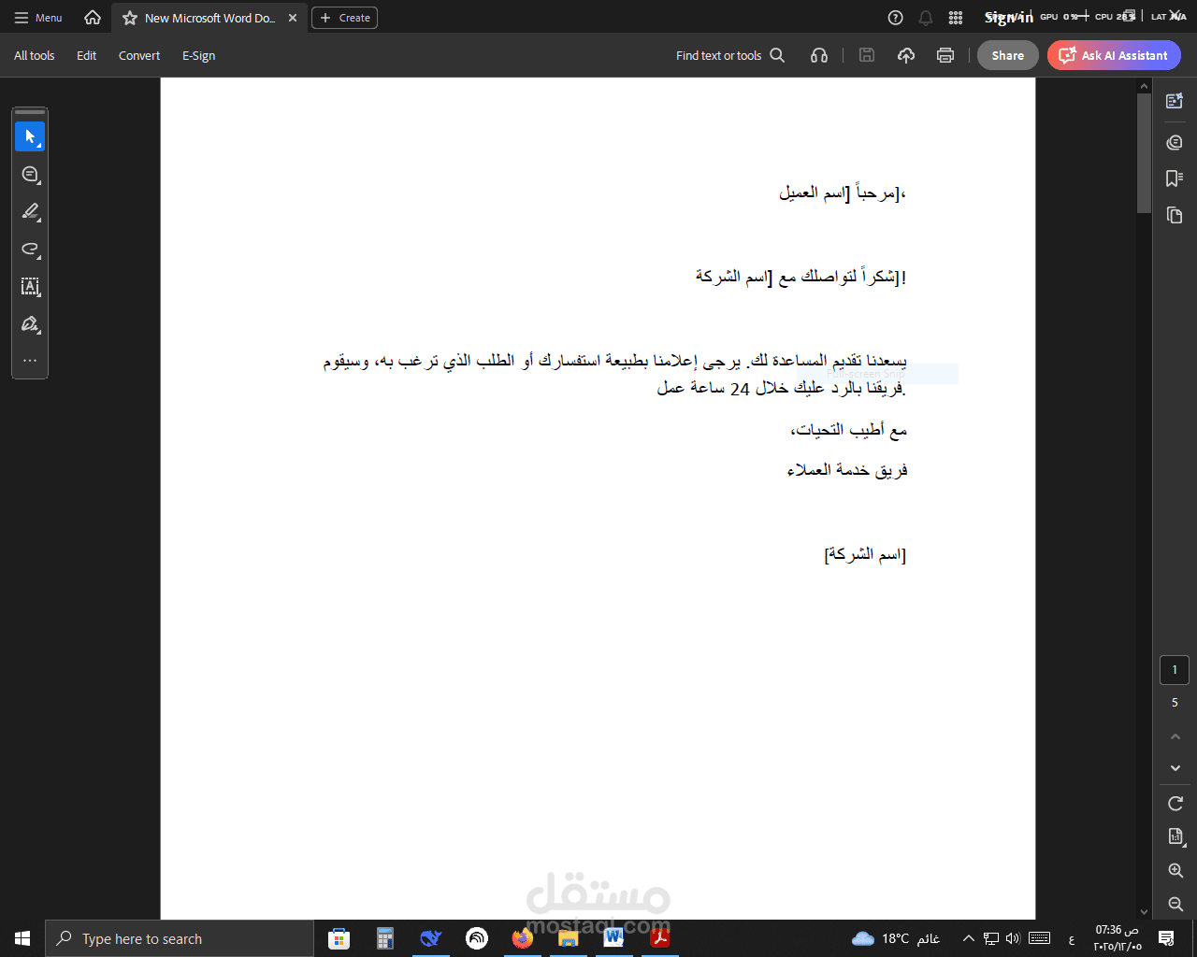This screenshot has height=957, width=1197.
Task: Click the upload to cloud icon
Action: [906, 55]
